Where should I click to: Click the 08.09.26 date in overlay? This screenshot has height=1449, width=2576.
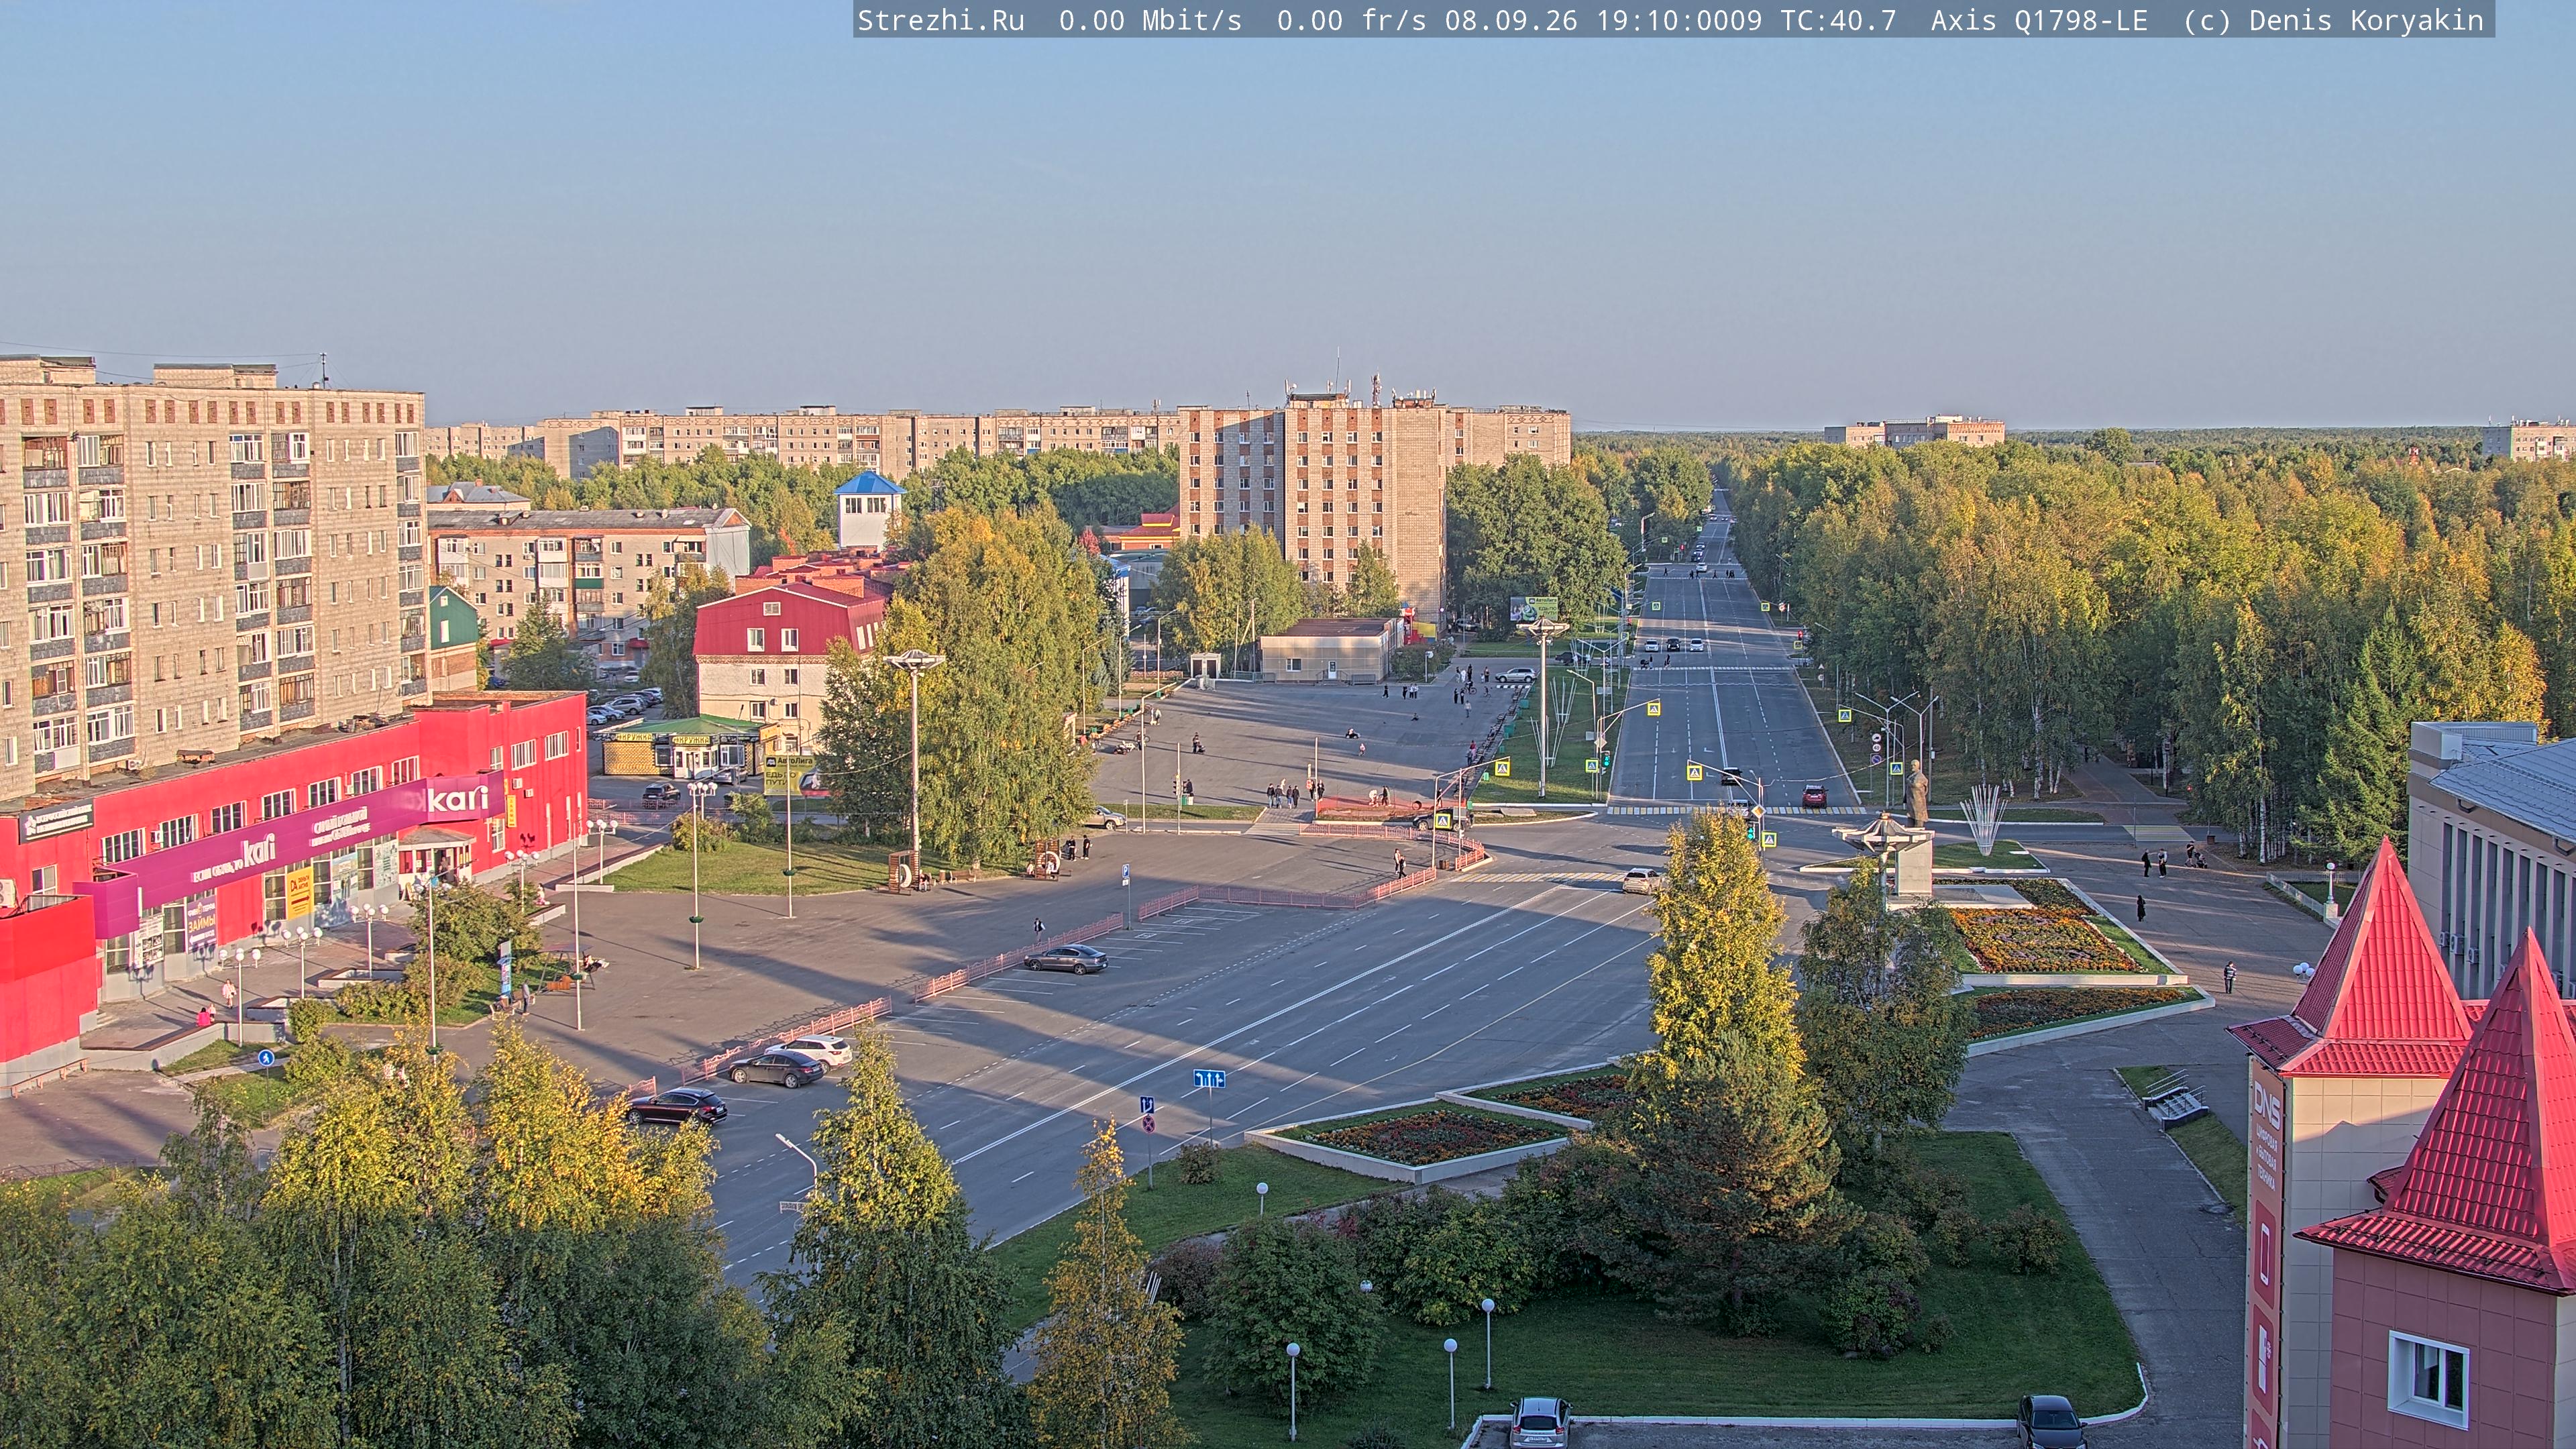(x=1510, y=20)
